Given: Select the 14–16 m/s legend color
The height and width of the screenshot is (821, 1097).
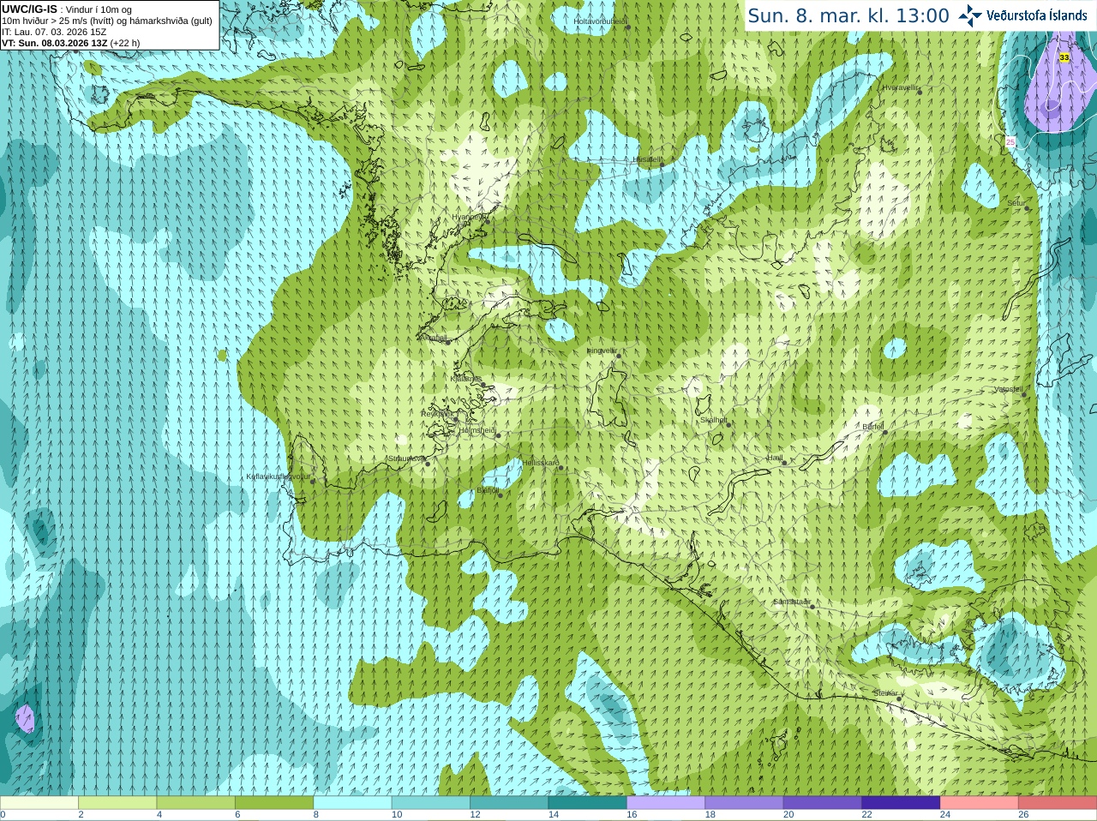Looking at the screenshot, I should [x=588, y=803].
